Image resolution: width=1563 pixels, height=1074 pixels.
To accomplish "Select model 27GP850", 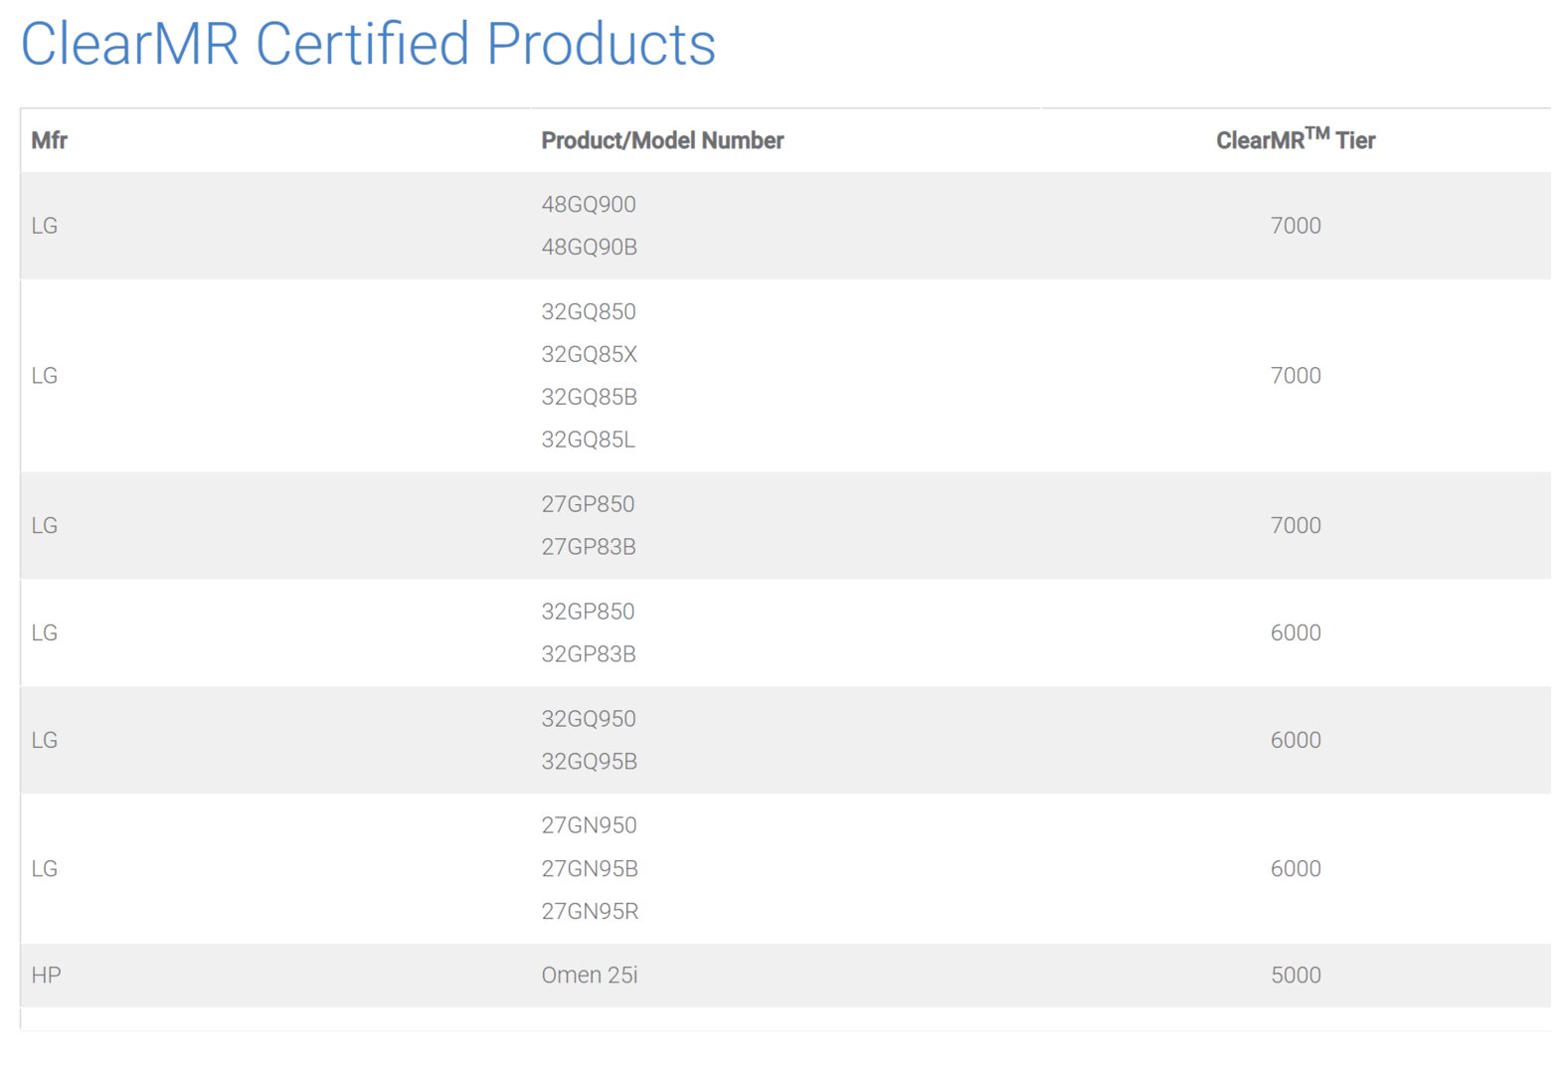I will coord(588,504).
